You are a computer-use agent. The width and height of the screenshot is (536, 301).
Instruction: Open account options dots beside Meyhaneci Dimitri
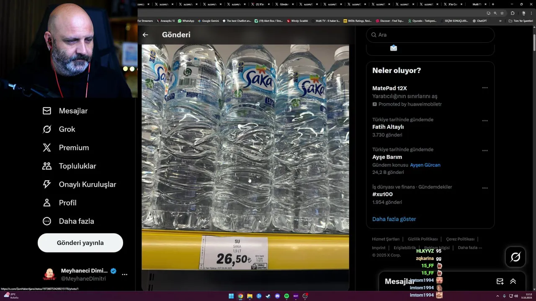124,275
